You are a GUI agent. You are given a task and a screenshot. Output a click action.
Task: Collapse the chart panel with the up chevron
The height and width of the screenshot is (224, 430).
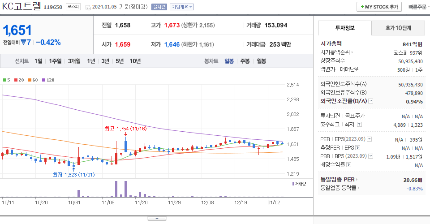157,218
